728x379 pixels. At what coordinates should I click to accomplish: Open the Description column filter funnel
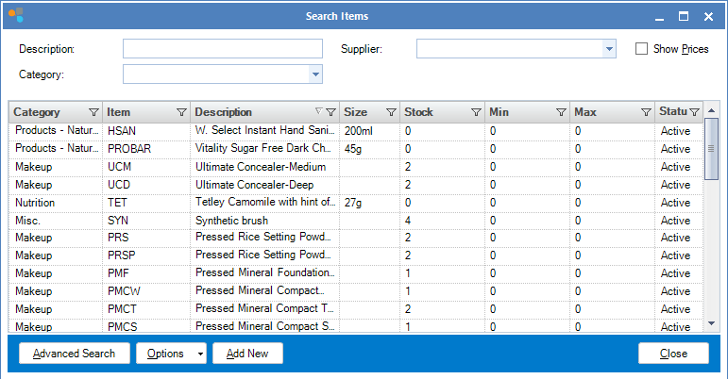click(x=330, y=112)
